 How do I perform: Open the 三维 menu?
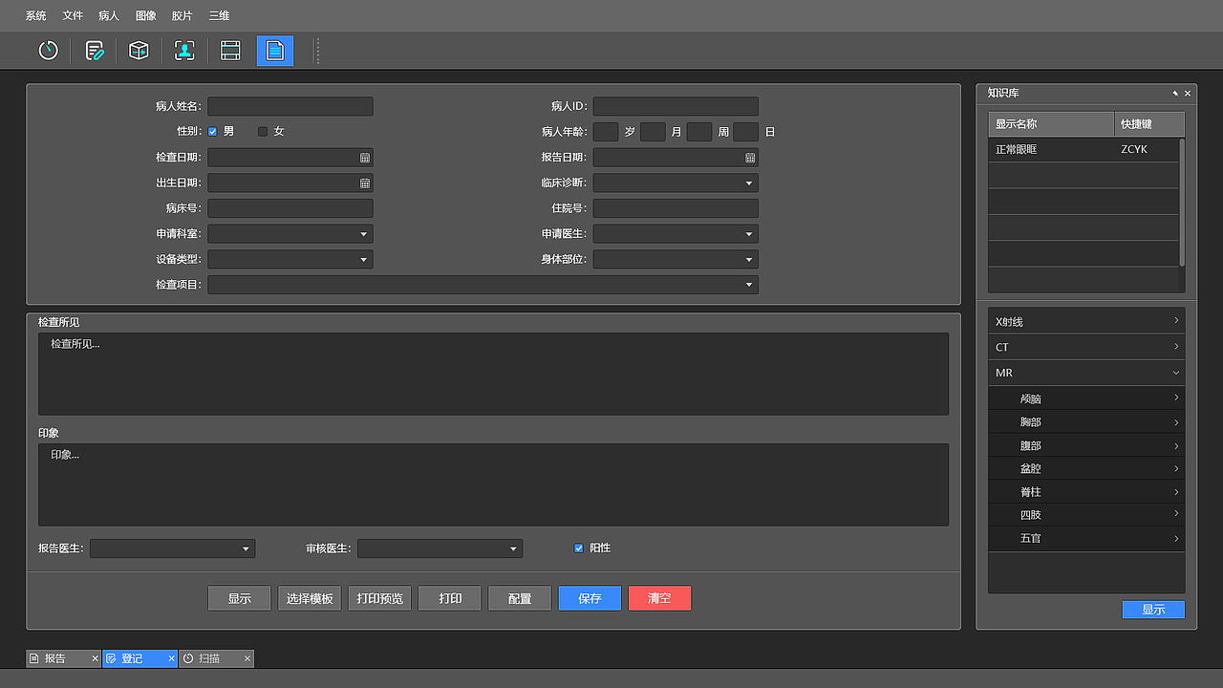pyautogui.click(x=219, y=15)
